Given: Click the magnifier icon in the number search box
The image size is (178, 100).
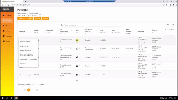Looking at the screenshot, I should [62, 25].
